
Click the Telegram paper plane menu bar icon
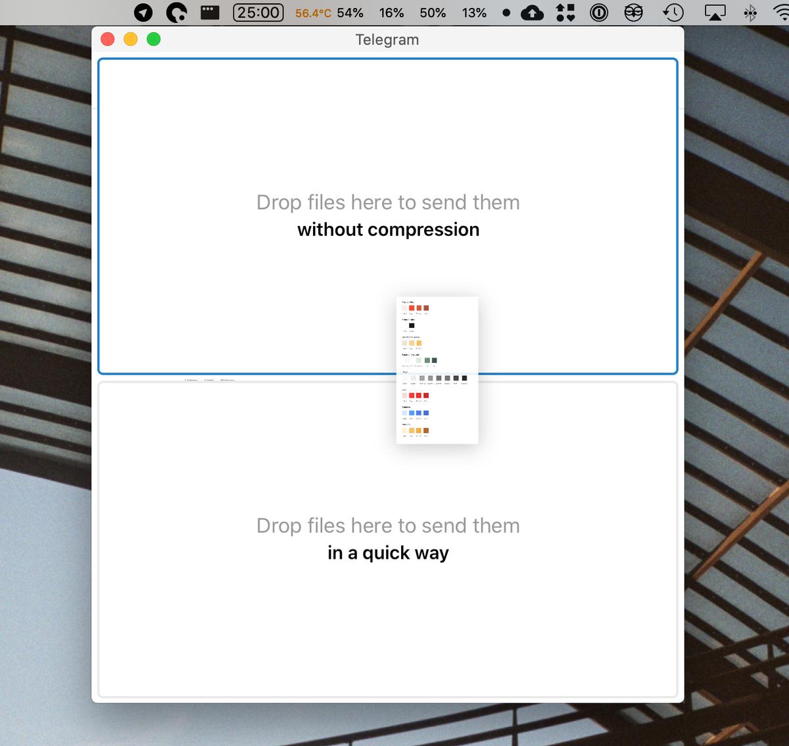pyautogui.click(x=143, y=12)
